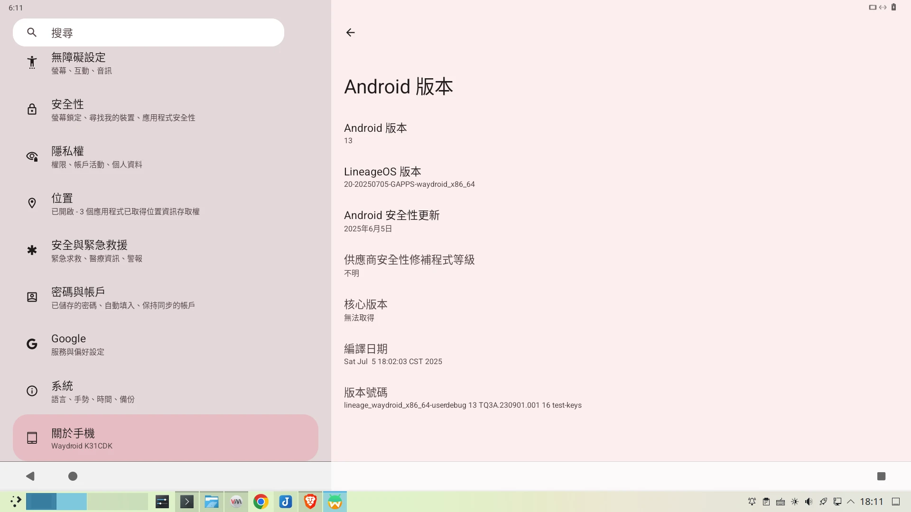This screenshot has height=512, width=911.
Task: Click the asterisk icon beside 安全與緊急救援
Action: click(x=32, y=250)
